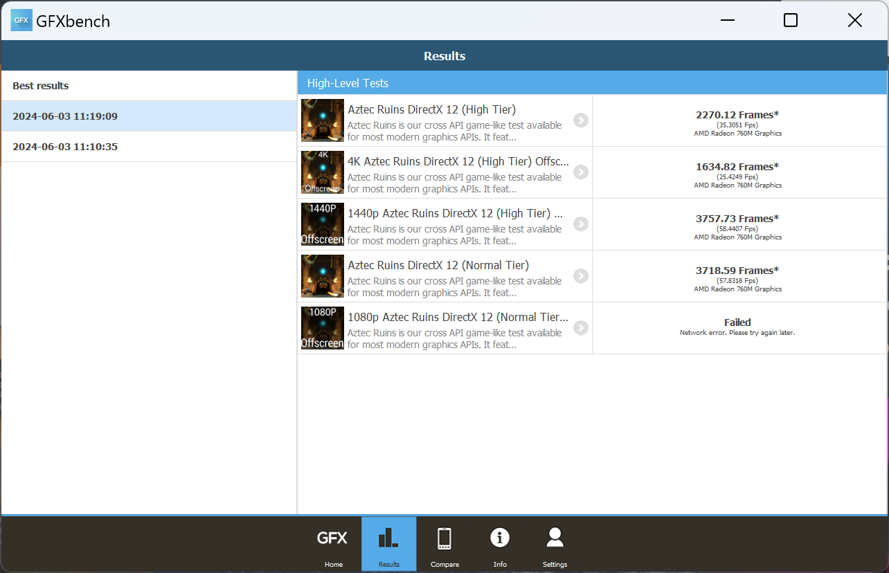
Task: Click the 1440P Offscreen test thumbnail
Action: (323, 224)
